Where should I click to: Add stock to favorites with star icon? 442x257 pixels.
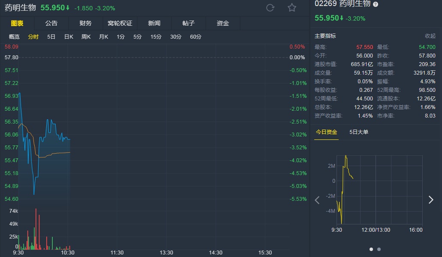pos(292,8)
